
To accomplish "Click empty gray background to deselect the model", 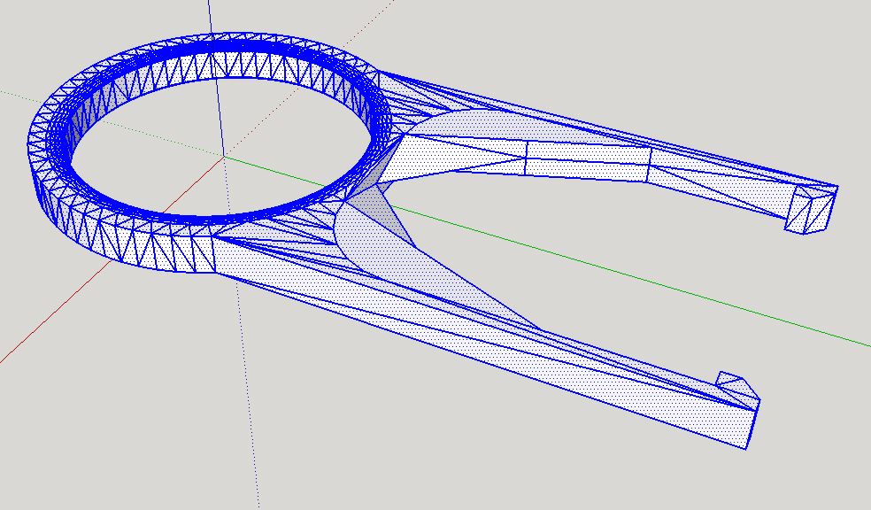I will pyautogui.click(x=611, y=56).
